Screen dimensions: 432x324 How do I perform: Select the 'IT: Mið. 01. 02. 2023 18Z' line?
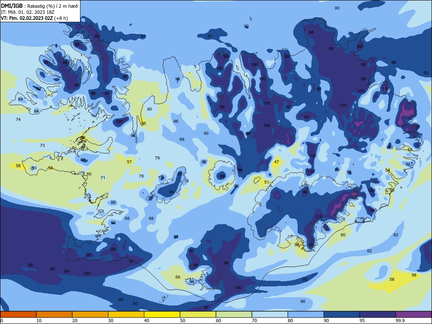[x=28, y=12]
